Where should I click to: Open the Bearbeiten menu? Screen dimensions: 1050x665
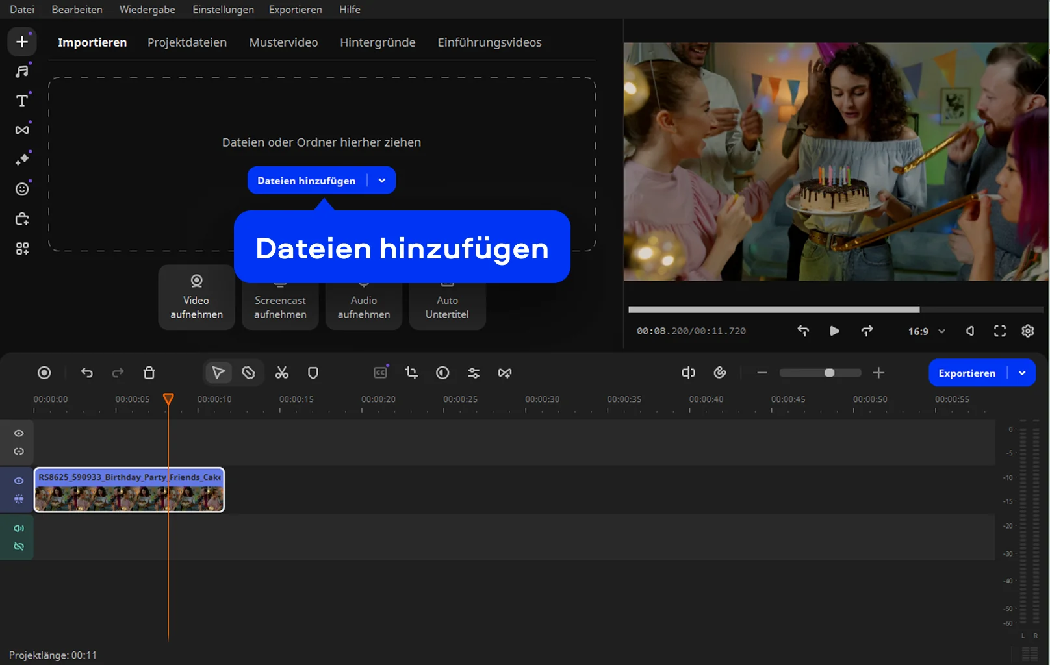[x=77, y=10]
